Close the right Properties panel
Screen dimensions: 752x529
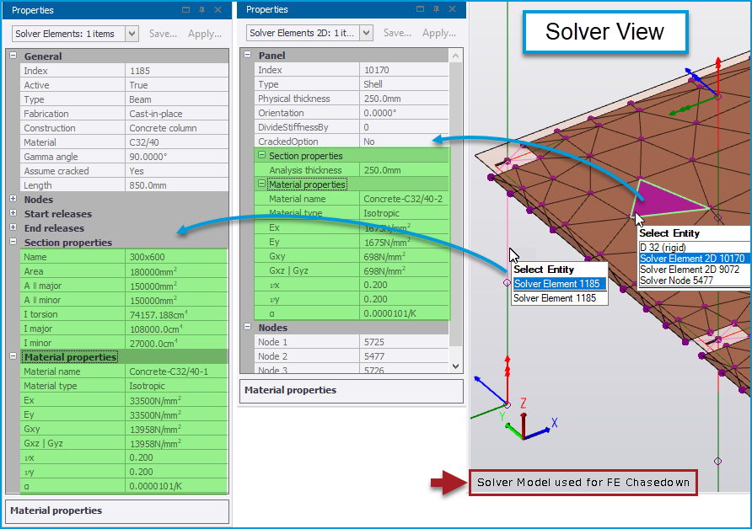pyautogui.click(x=452, y=10)
